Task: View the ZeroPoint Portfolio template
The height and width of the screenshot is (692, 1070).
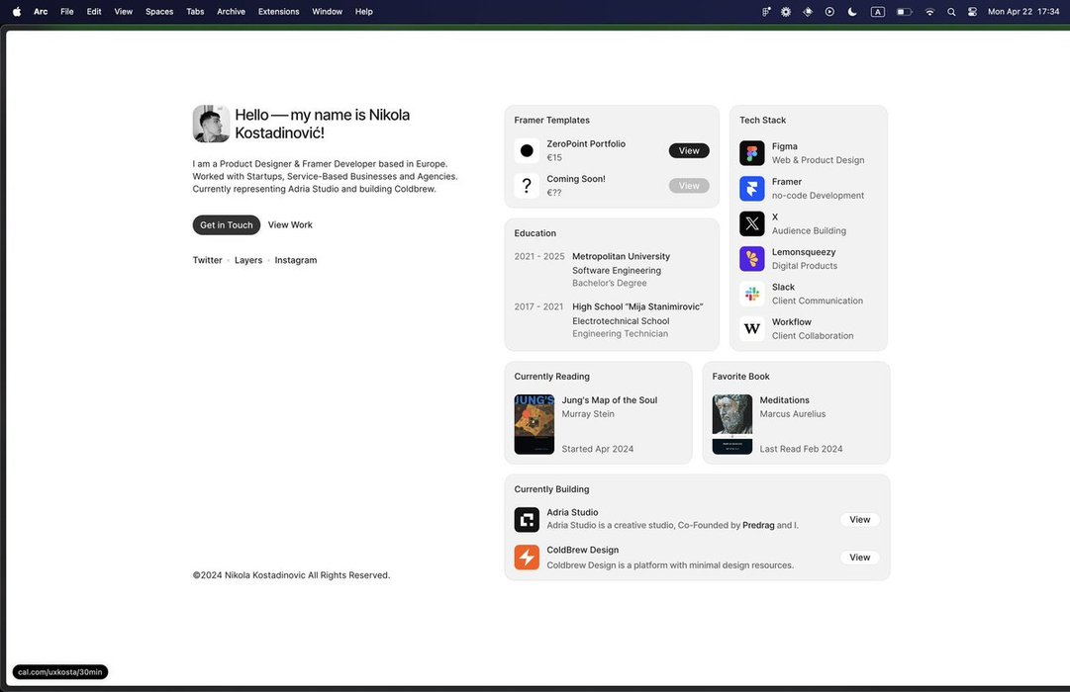Action: tap(689, 151)
